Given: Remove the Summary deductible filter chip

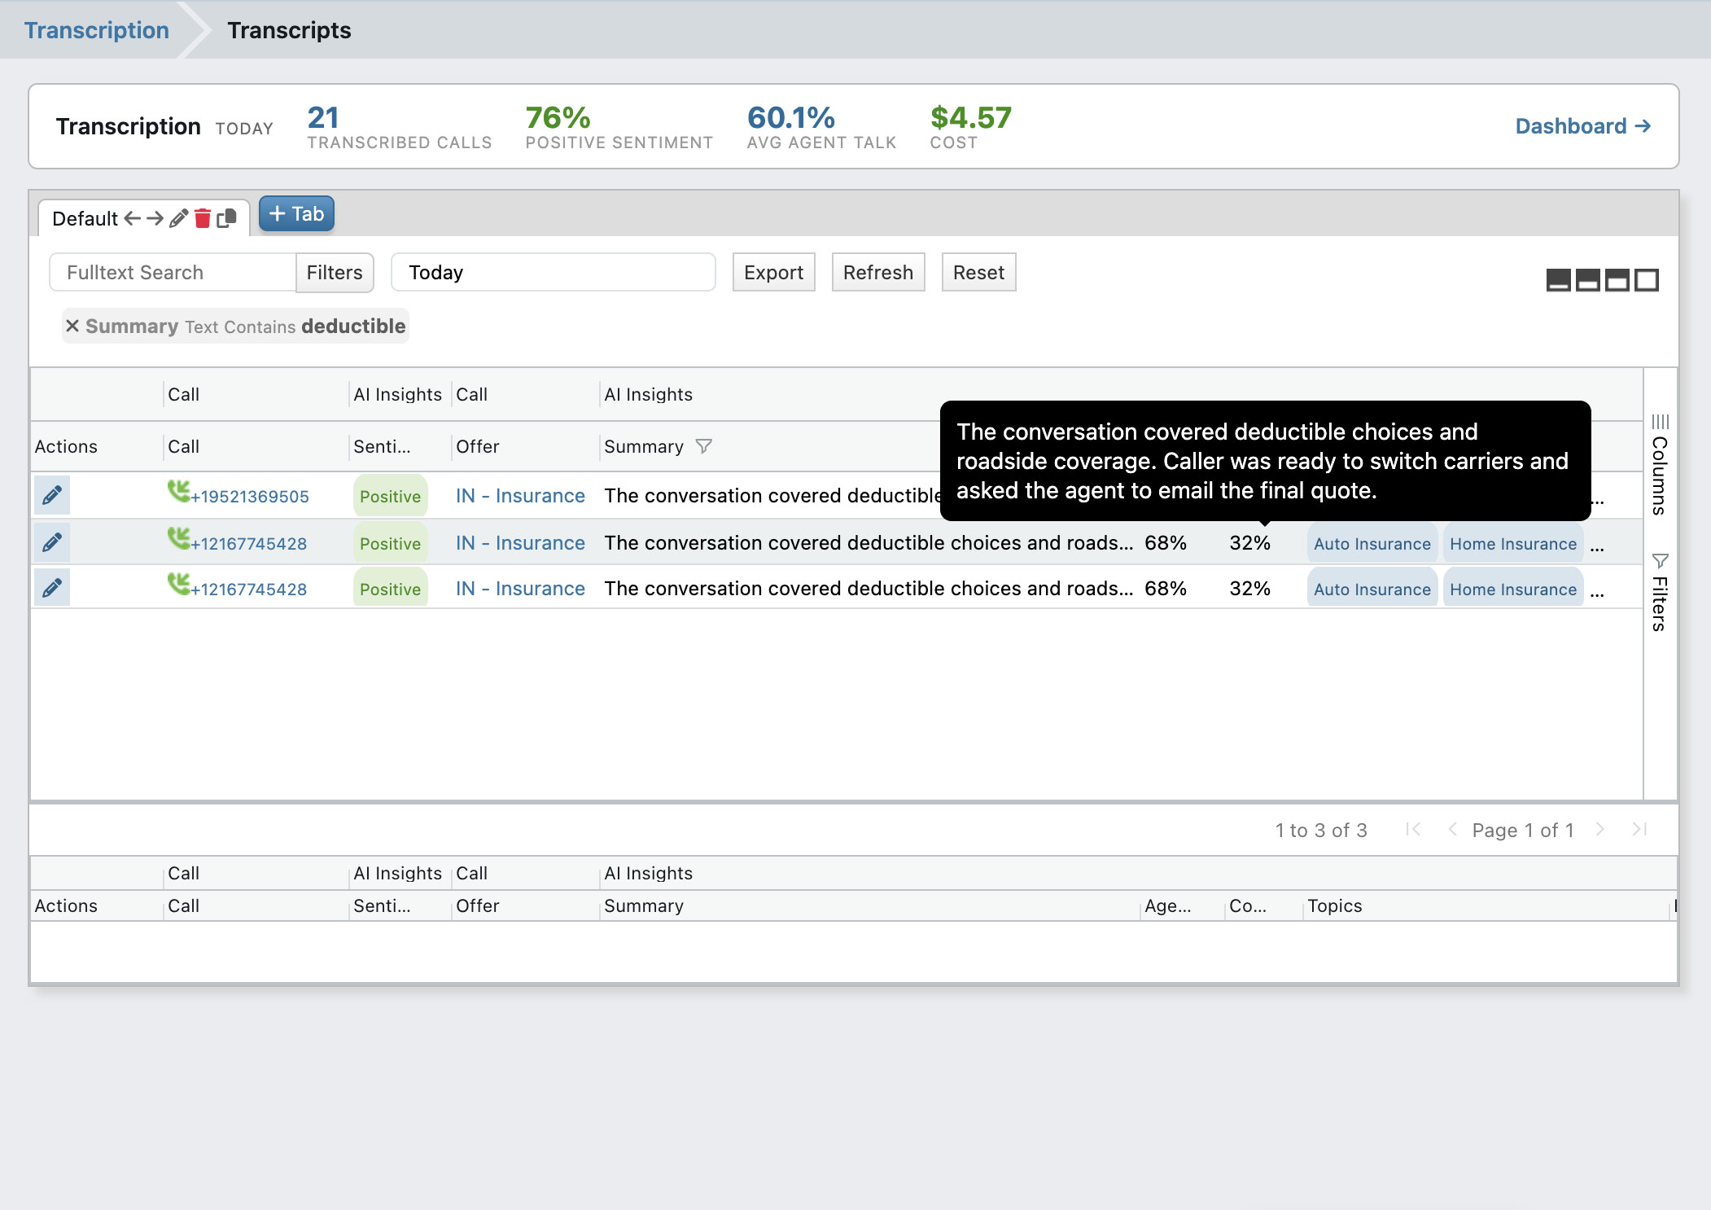Looking at the screenshot, I should coord(72,327).
